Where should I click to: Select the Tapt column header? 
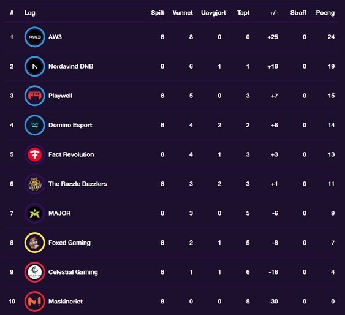click(x=243, y=13)
